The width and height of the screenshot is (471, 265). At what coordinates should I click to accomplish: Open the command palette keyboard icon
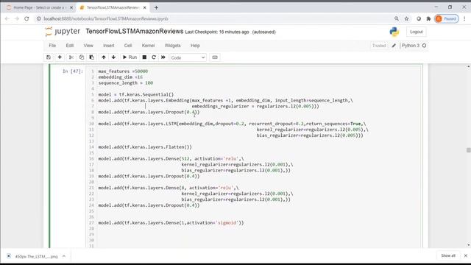click(215, 57)
